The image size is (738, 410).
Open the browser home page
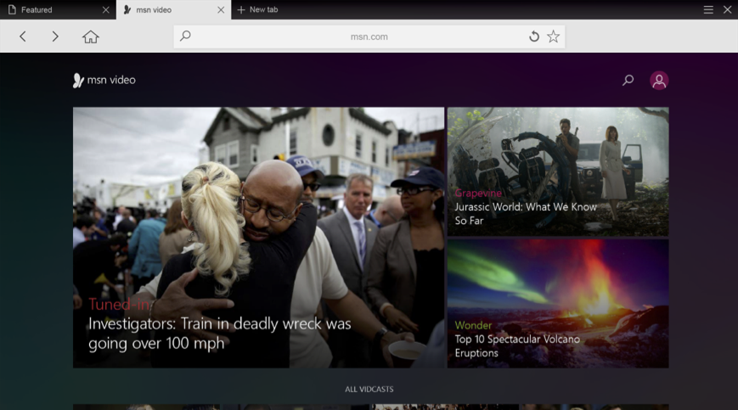pyautogui.click(x=91, y=37)
